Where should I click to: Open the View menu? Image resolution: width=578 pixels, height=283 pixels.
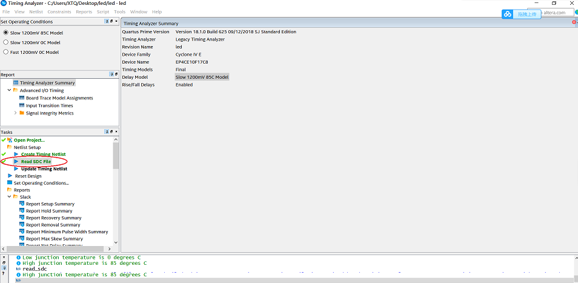[19, 12]
